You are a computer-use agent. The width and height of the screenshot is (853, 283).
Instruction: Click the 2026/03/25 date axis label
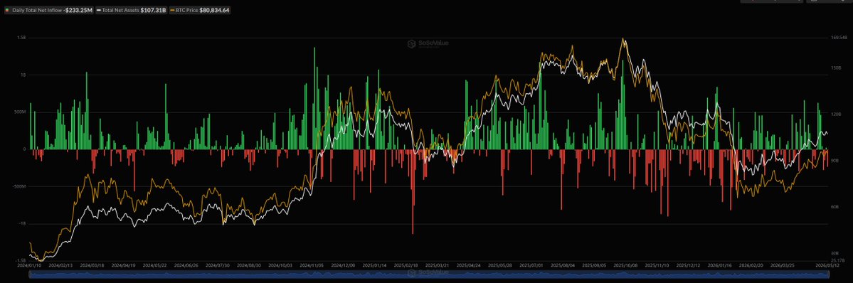coord(783,266)
